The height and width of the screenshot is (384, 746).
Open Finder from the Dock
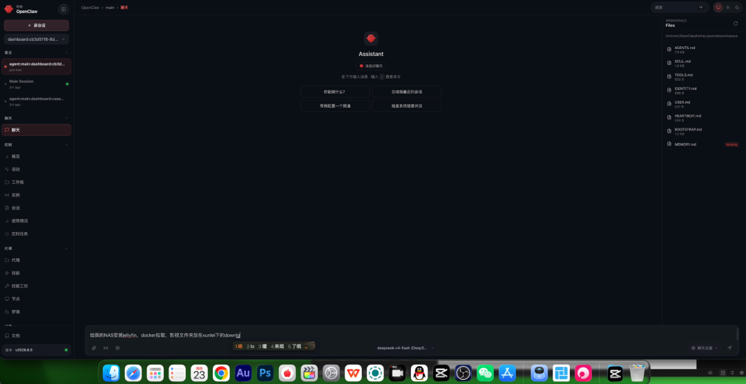coord(111,373)
